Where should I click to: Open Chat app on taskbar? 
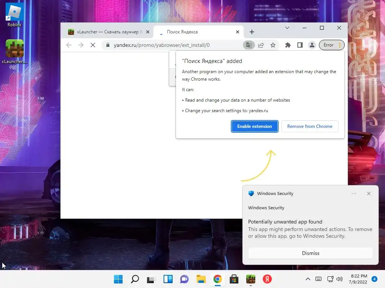184,279
